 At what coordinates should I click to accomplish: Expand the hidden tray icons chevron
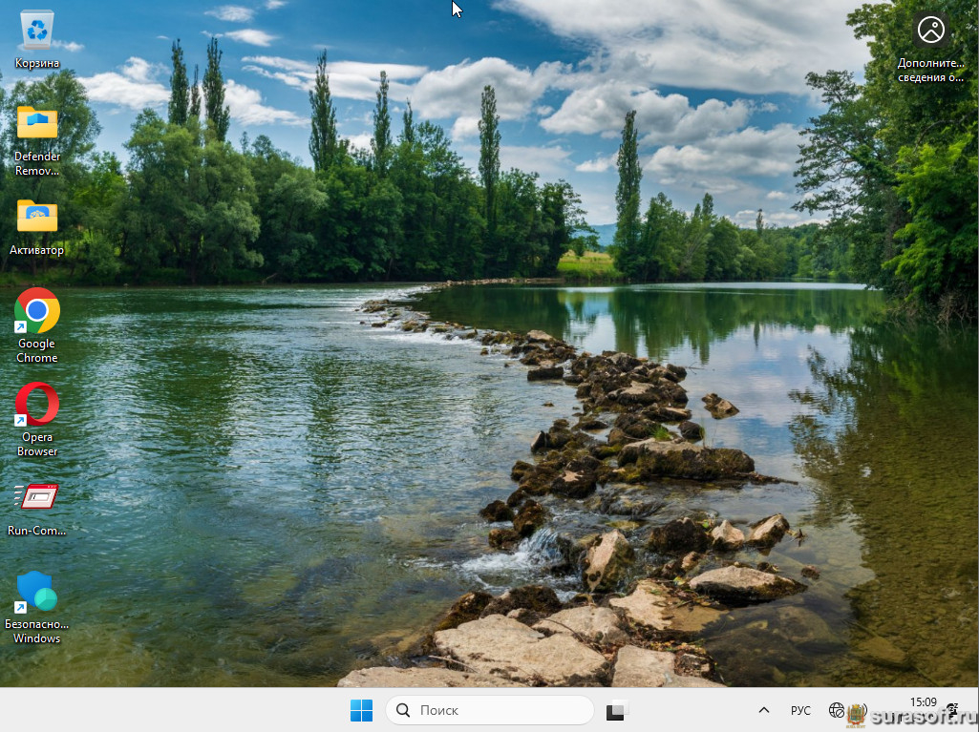[x=763, y=710]
